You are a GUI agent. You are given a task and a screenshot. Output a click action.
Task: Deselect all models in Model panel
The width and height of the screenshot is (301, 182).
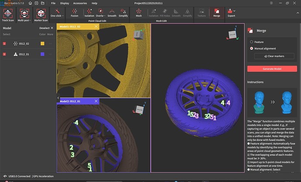(46, 28)
